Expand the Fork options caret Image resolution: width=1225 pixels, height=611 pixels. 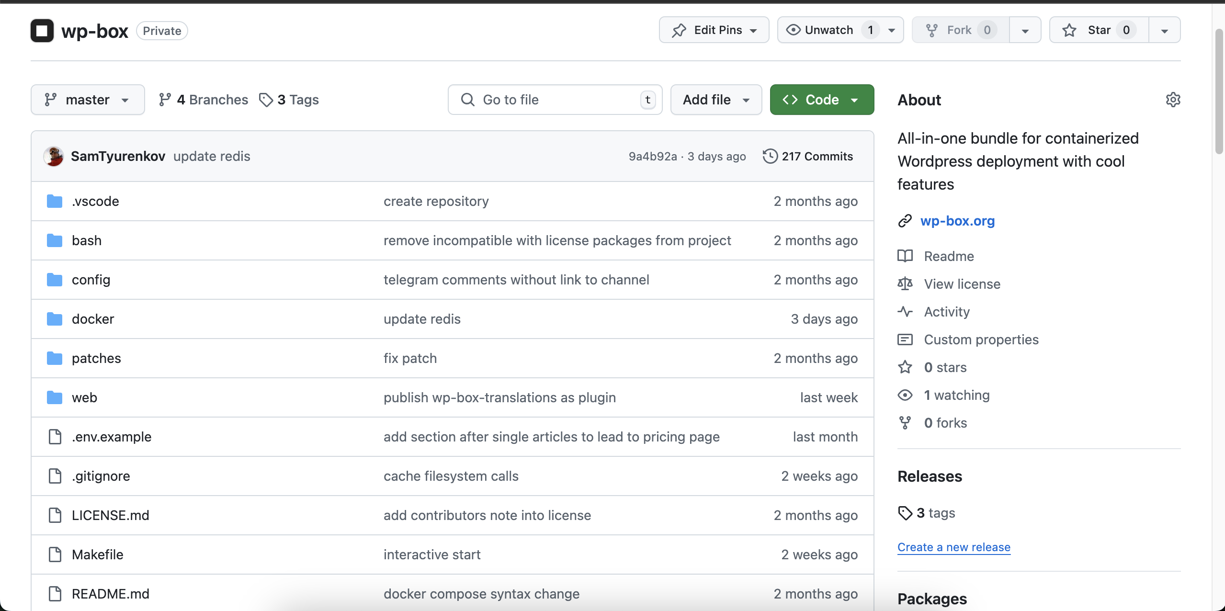1025,30
